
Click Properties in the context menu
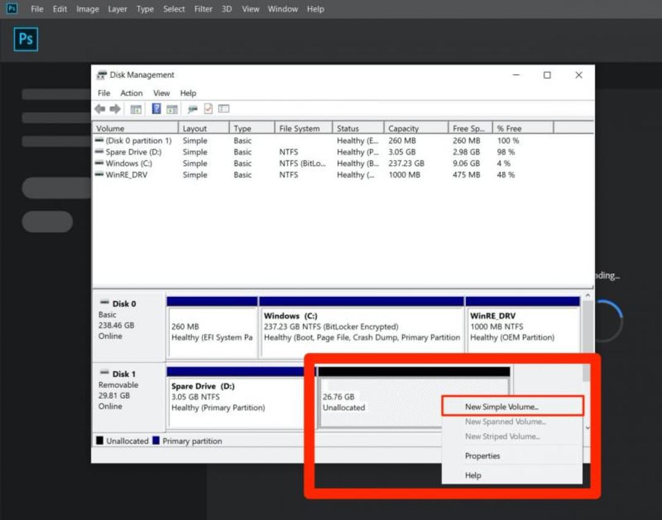coord(482,456)
